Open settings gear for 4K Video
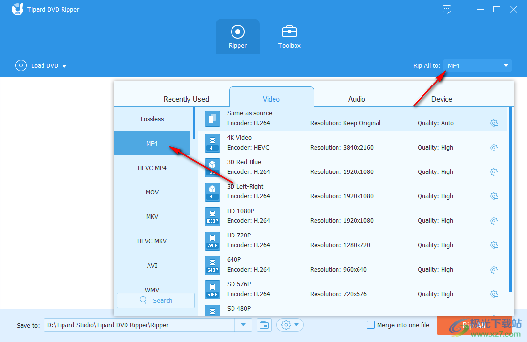This screenshot has height=342, width=527. [x=493, y=148]
